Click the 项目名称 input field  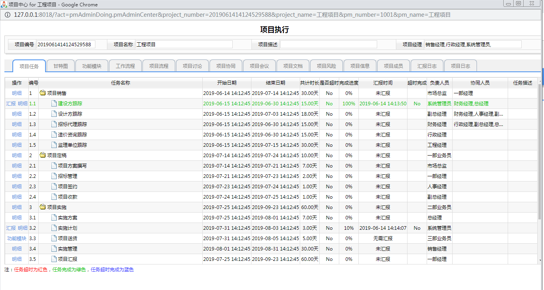coord(184,44)
